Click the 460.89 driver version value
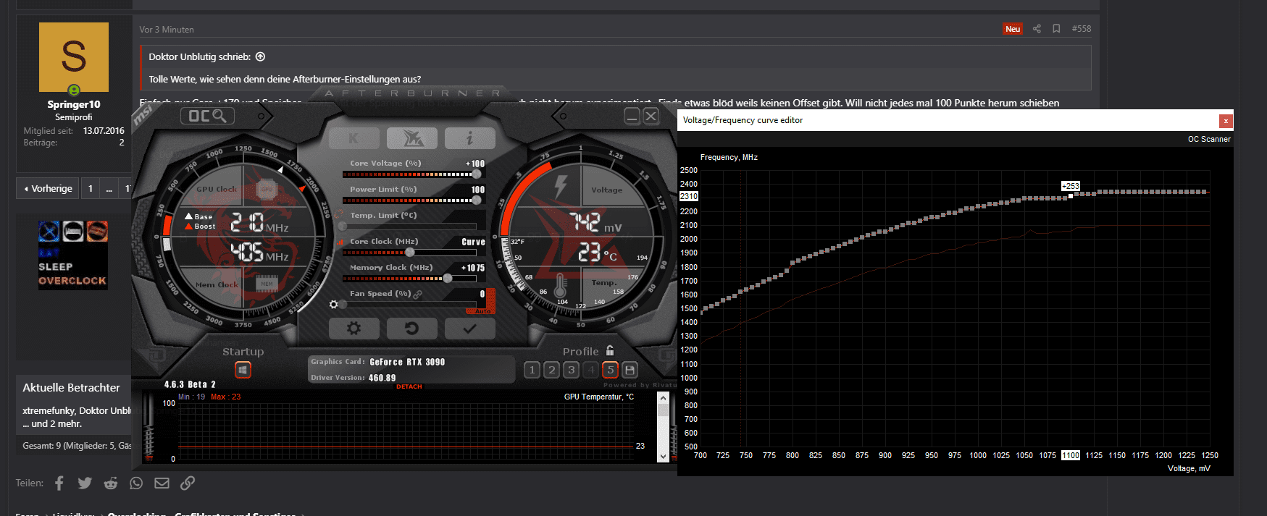Image resolution: width=1267 pixels, height=516 pixels. click(x=382, y=378)
